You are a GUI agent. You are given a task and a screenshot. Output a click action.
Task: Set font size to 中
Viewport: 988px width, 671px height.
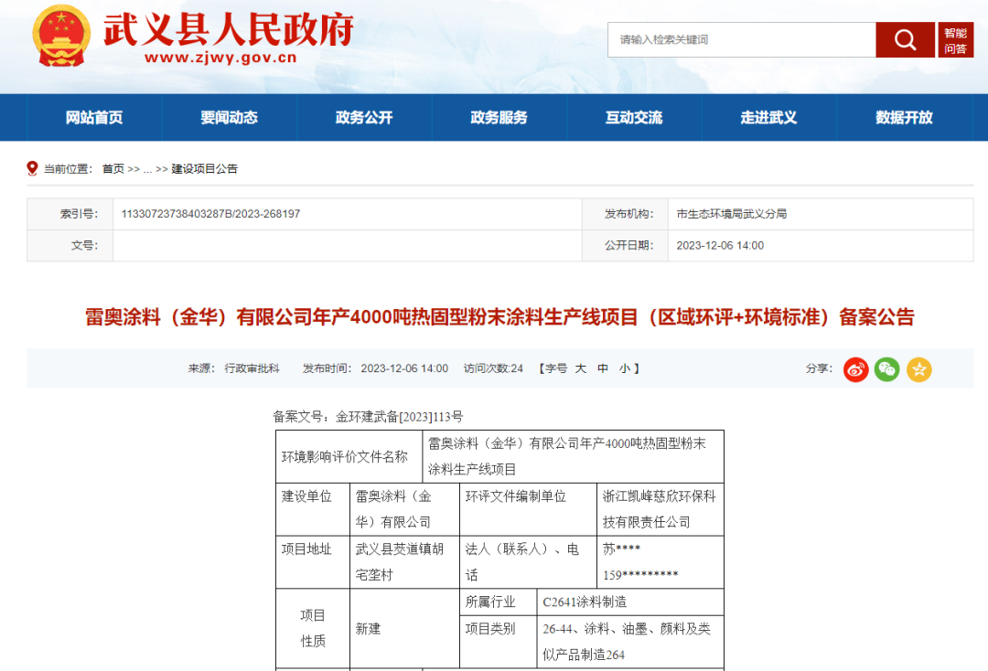click(x=603, y=368)
